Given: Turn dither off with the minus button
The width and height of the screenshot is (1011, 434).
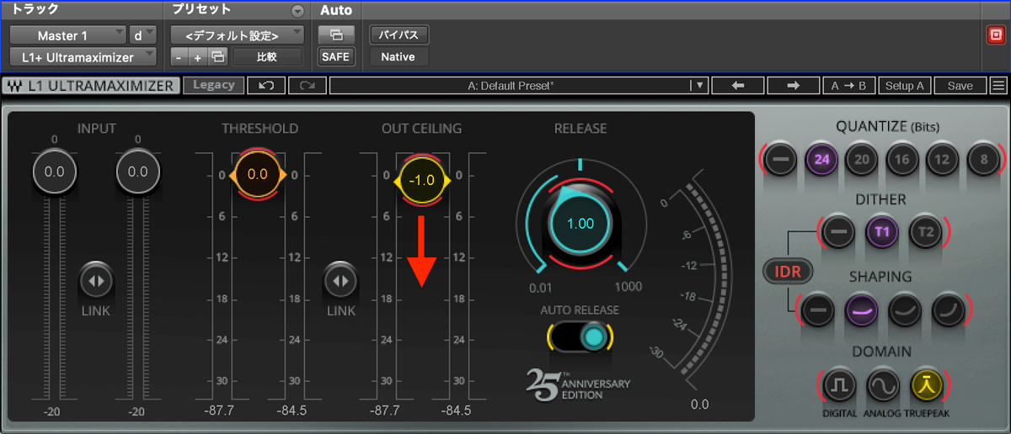Looking at the screenshot, I should click(838, 230).
